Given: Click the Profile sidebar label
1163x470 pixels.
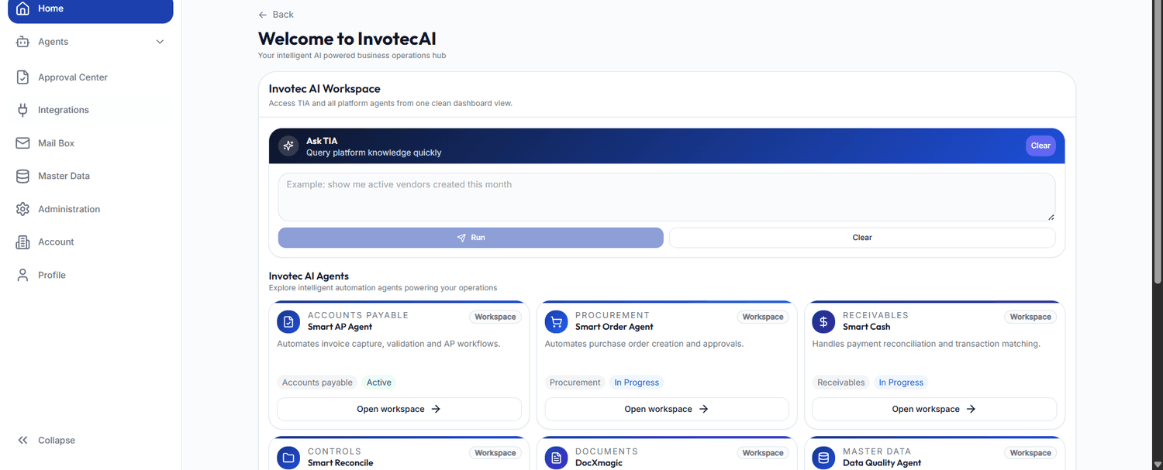Looking at the screenshot, I should coord(52,275).
